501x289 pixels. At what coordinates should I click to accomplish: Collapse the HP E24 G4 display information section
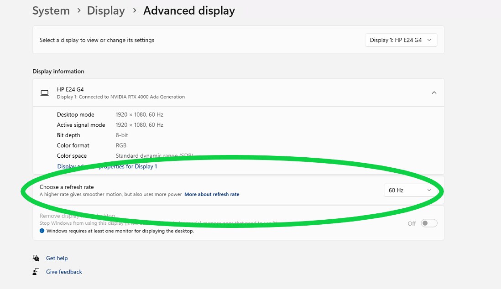(x=434, y=93)
